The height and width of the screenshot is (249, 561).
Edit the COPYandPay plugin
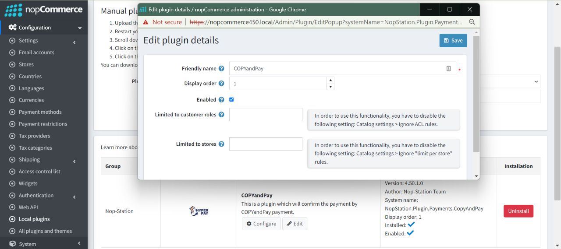295,224
